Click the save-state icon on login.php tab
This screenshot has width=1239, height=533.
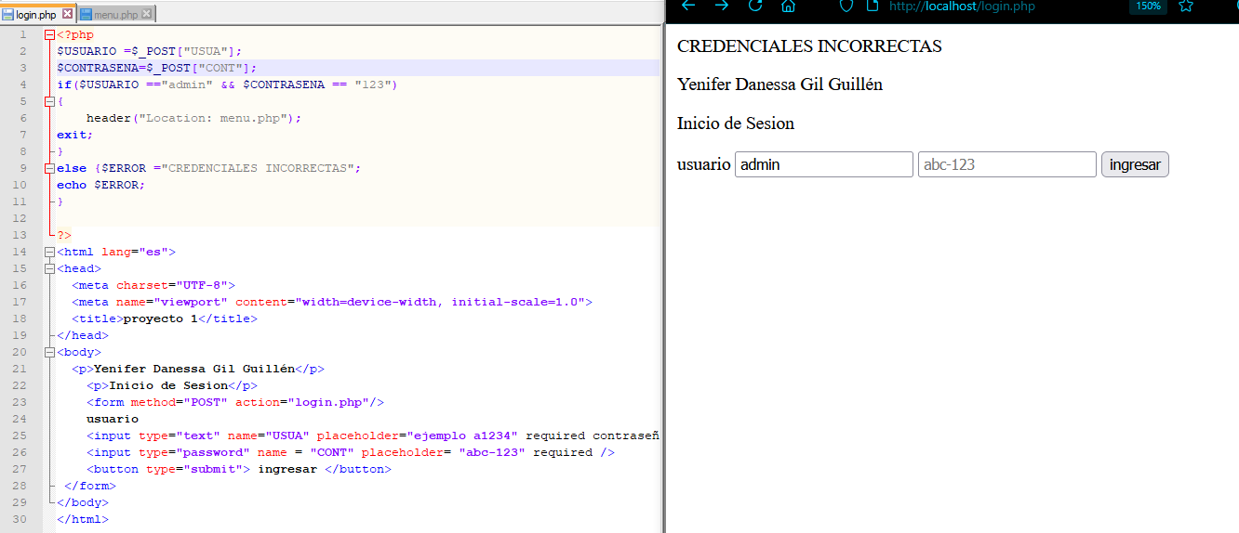[7, 15]
